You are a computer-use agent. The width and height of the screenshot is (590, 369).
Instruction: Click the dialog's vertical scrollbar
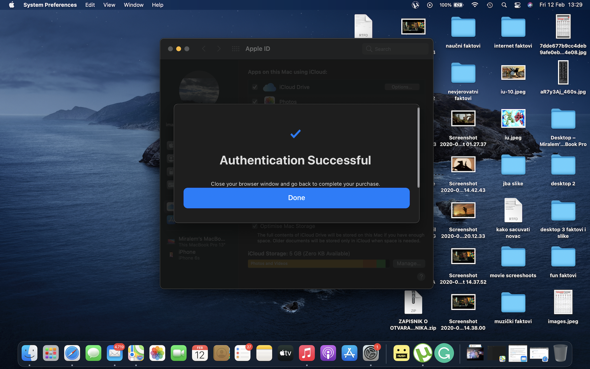[418, 148]
